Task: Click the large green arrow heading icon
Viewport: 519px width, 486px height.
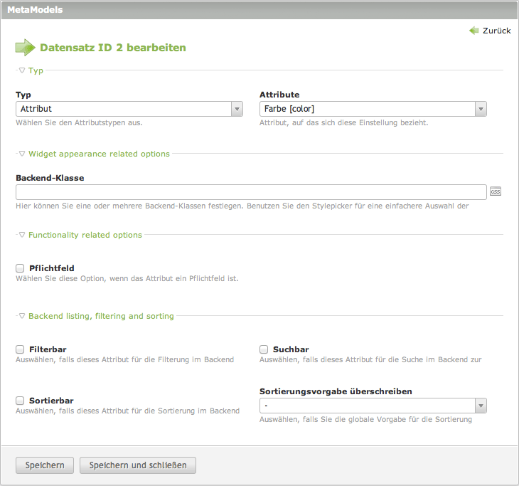Action: pos(25,48)
